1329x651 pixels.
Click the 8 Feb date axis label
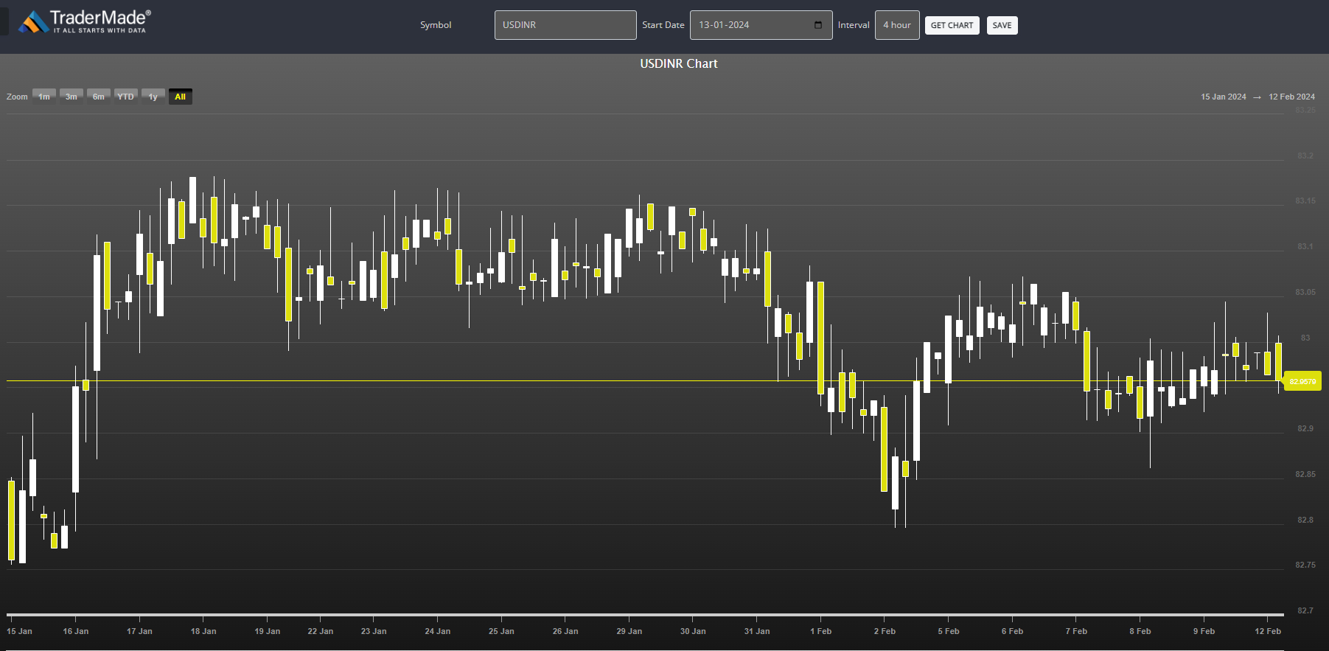(1140, 631)
